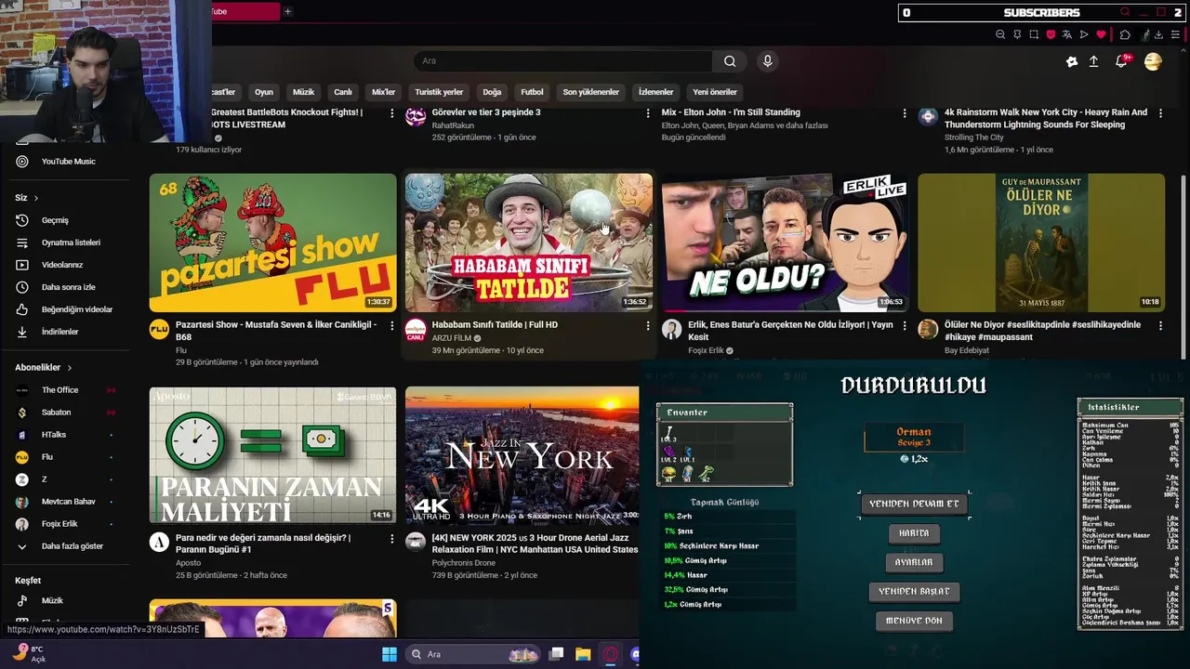Image resolution: width=1190 pixels, height=669 pixels.
Task: Click Yeniden Devam Et in game menu
Action: pyautogui.click(x=914, y=504)
